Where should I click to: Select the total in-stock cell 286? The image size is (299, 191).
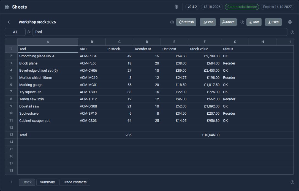[x=119, y=135]
